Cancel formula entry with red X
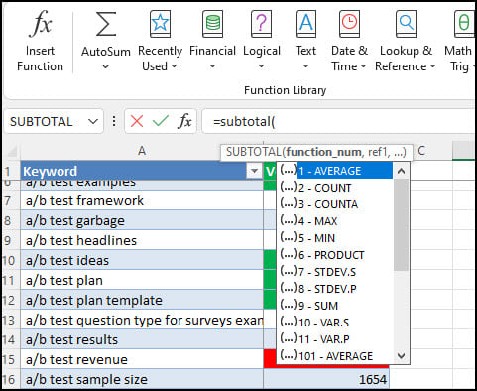 click(x=137, y=121)
